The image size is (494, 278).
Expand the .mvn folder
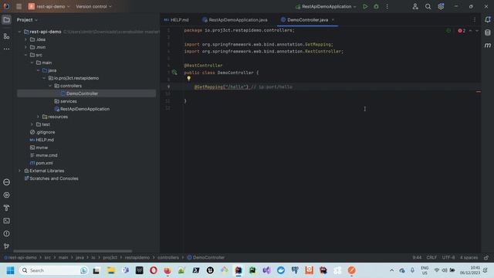pos(25,47)
